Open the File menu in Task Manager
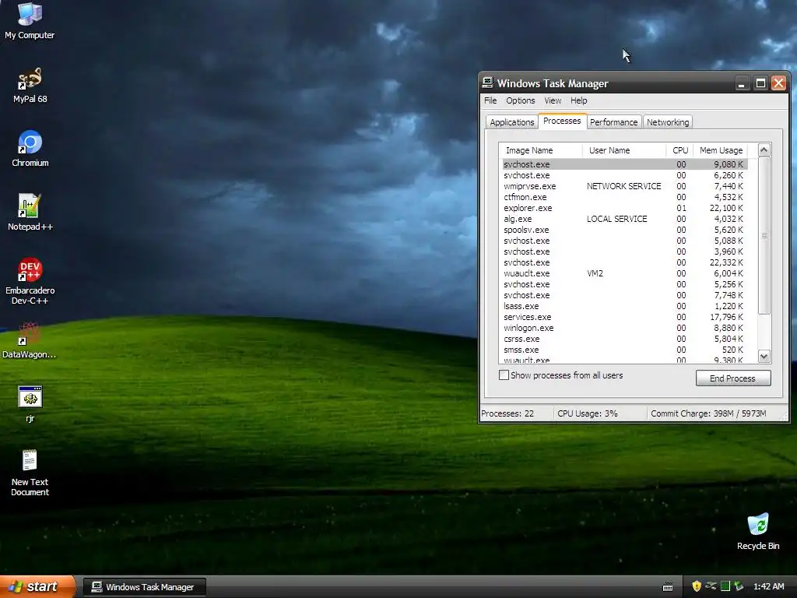The width and height of the screenshot is (797, 598). [x=490, y=100]
